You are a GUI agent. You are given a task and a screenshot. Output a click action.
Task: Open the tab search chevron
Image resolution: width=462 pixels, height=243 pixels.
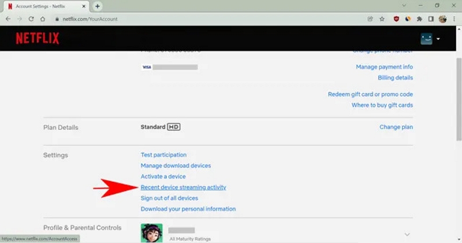[404, 6]
